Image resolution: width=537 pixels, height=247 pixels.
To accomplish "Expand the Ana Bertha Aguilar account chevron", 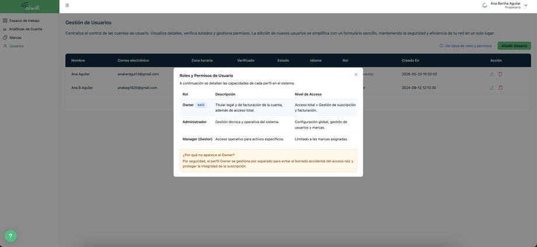I will point(526,5).
